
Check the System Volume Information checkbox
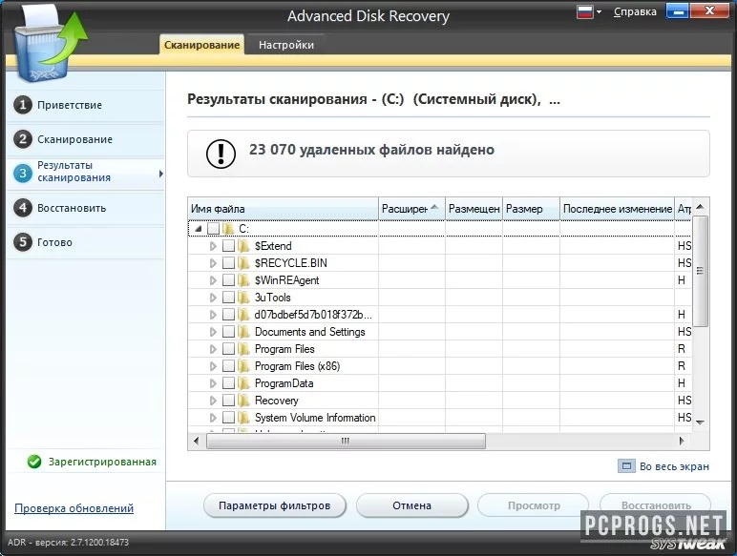click(228, 418)
